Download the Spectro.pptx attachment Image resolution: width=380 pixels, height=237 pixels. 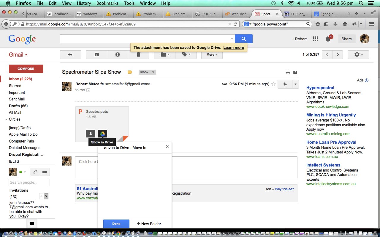click(91, 134)
